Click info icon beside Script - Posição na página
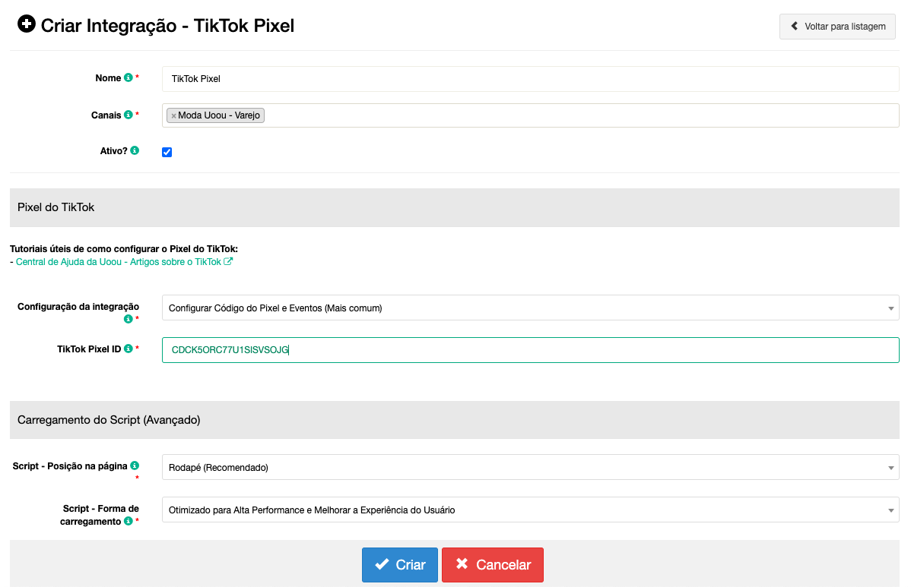Screen dimensions: 911x587 pyautogui.click(x=135, y=465)
